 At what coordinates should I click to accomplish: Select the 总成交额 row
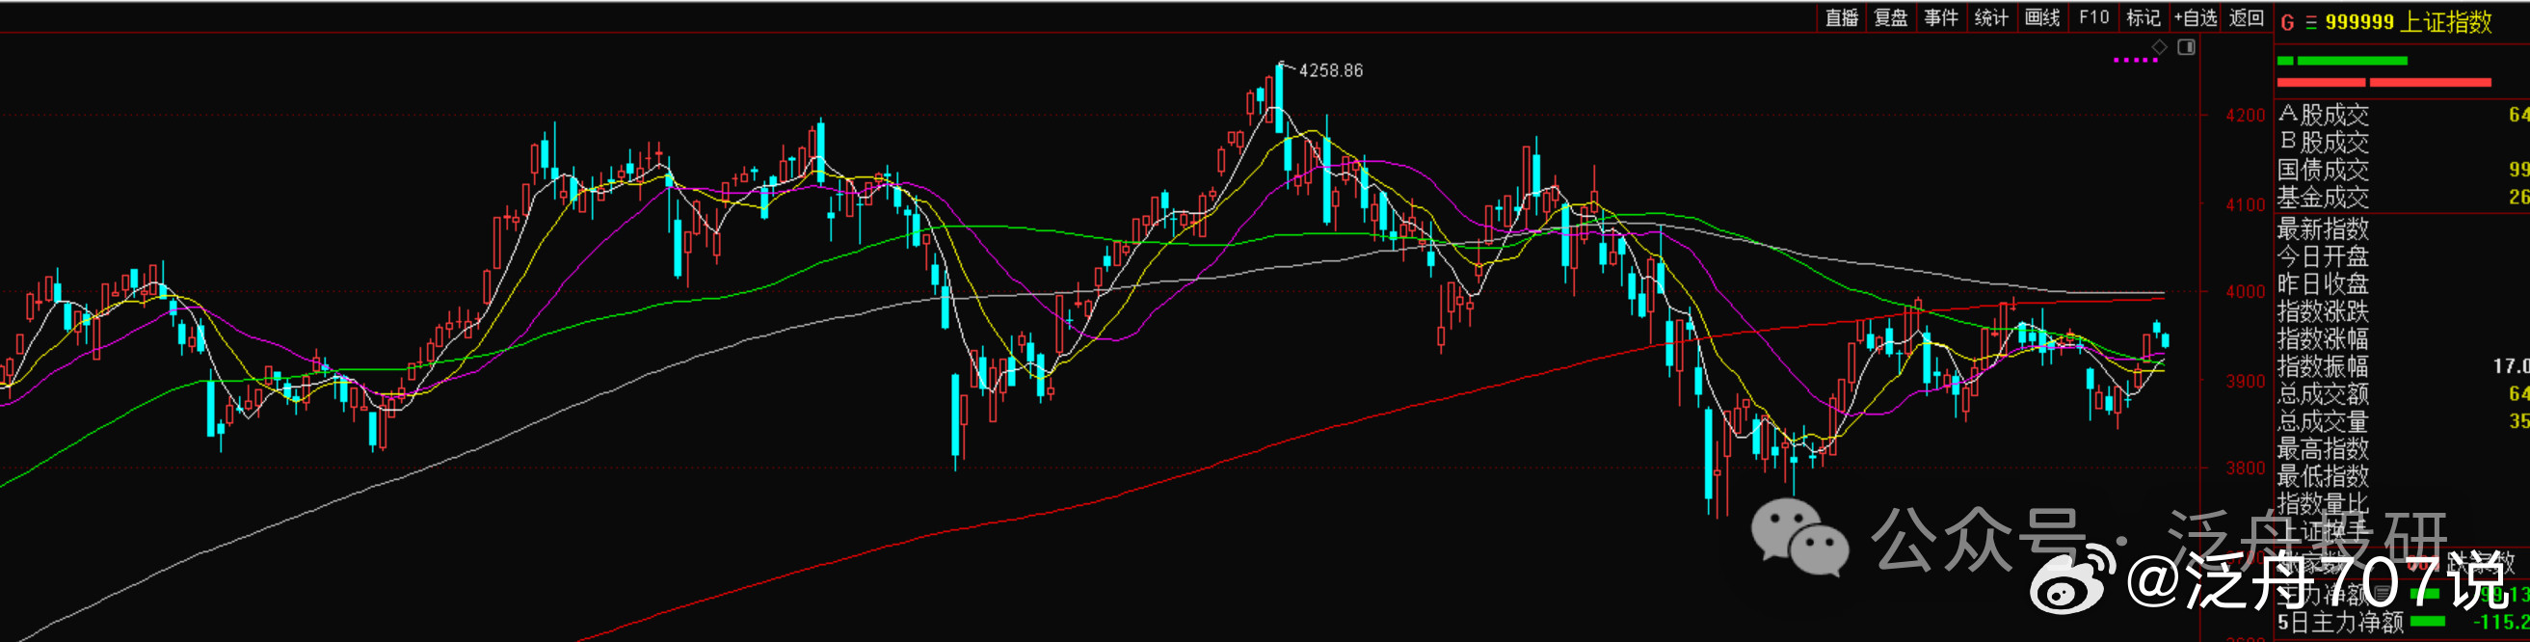click(x=2403, y=394)
